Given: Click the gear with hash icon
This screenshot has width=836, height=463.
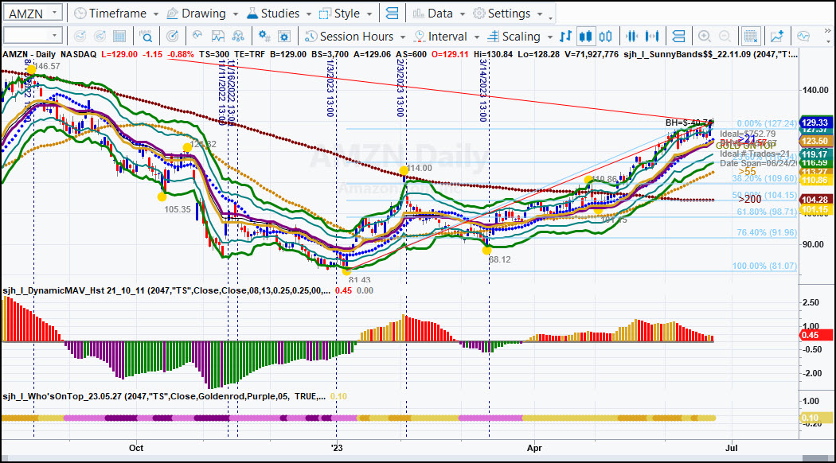Looking at the screenshot, I should coord(264,37).
